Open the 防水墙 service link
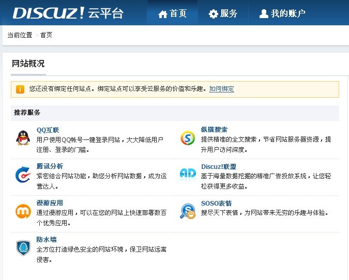Viewport: 349px width, 280px height. coord(47,240)
